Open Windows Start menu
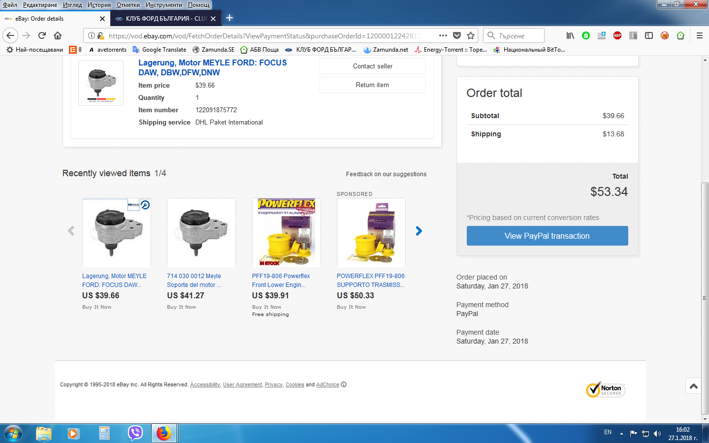 (13, 433)
